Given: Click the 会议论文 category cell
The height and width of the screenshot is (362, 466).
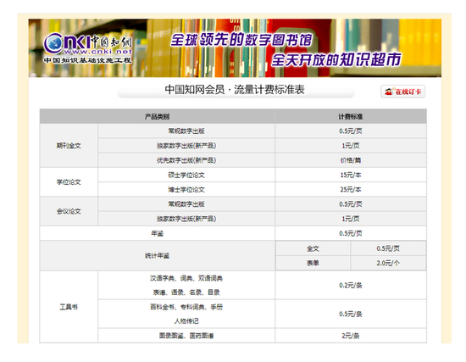Looking at the screenshot, I should [69, 211].
